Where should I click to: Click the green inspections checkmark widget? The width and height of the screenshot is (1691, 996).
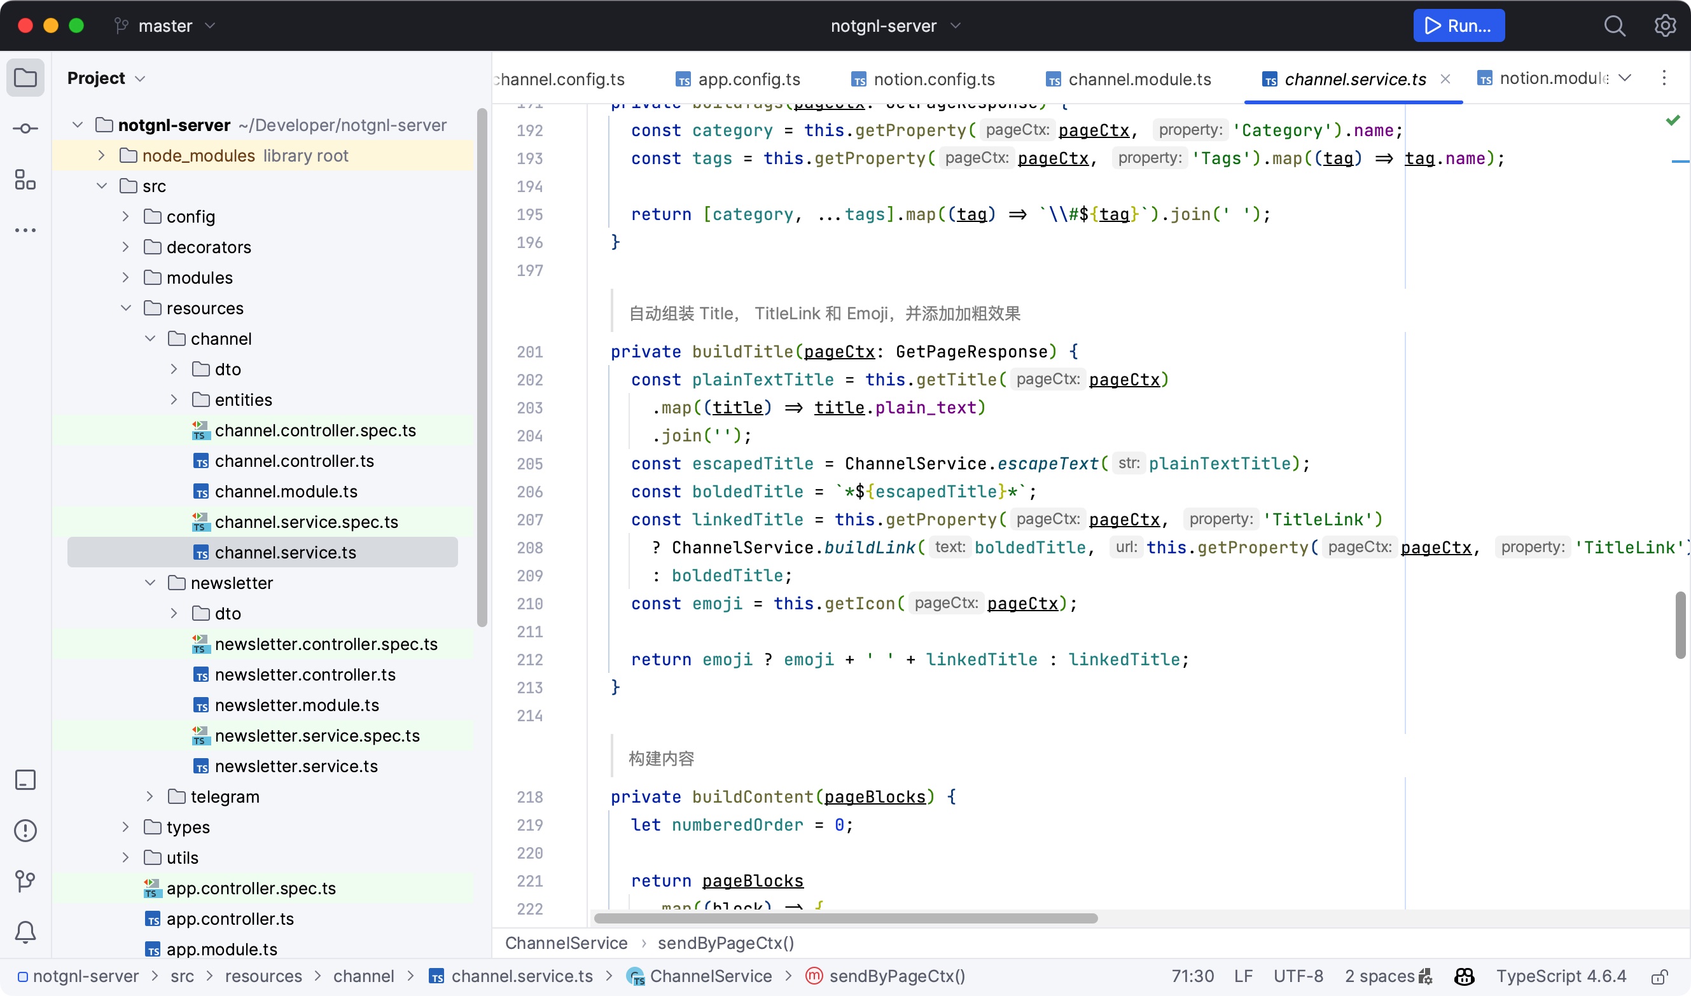point(1673,120)
